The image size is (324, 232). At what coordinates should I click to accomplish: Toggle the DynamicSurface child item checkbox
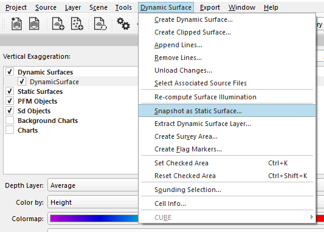coord(22,81)
